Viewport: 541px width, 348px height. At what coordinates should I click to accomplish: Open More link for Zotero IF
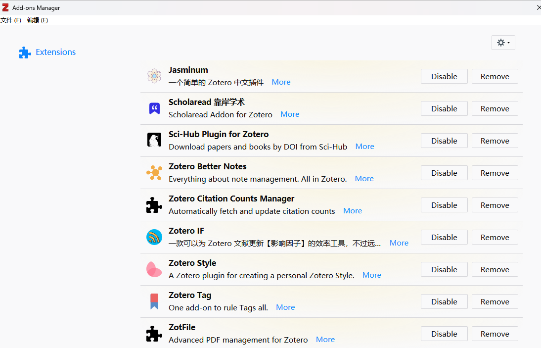(399, 243)
